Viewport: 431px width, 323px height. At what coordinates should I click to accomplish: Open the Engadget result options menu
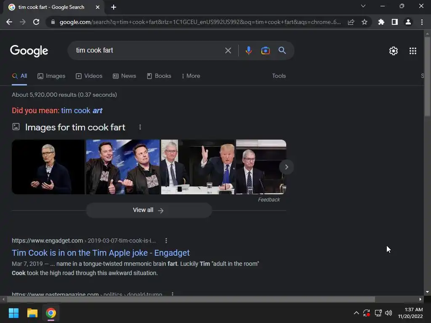tap(166, 241)
